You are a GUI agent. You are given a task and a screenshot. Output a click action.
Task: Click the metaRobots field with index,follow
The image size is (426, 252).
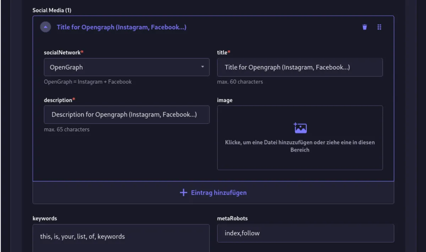click(305, 233)
